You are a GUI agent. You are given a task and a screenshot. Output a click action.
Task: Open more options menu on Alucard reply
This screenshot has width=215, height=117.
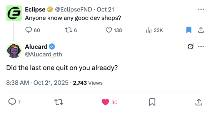point(201,46)
